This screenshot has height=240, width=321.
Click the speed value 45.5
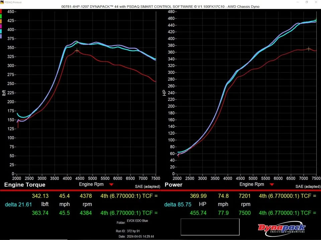(64, 213)
